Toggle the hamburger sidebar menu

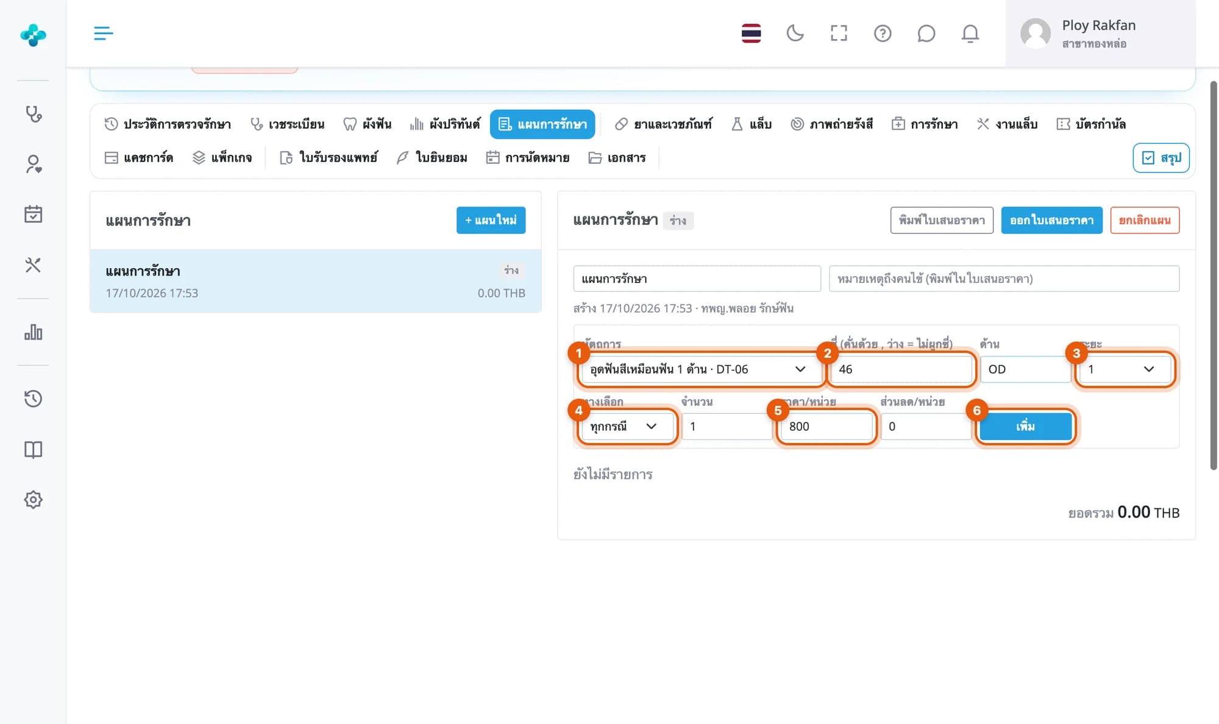point(103,34)
